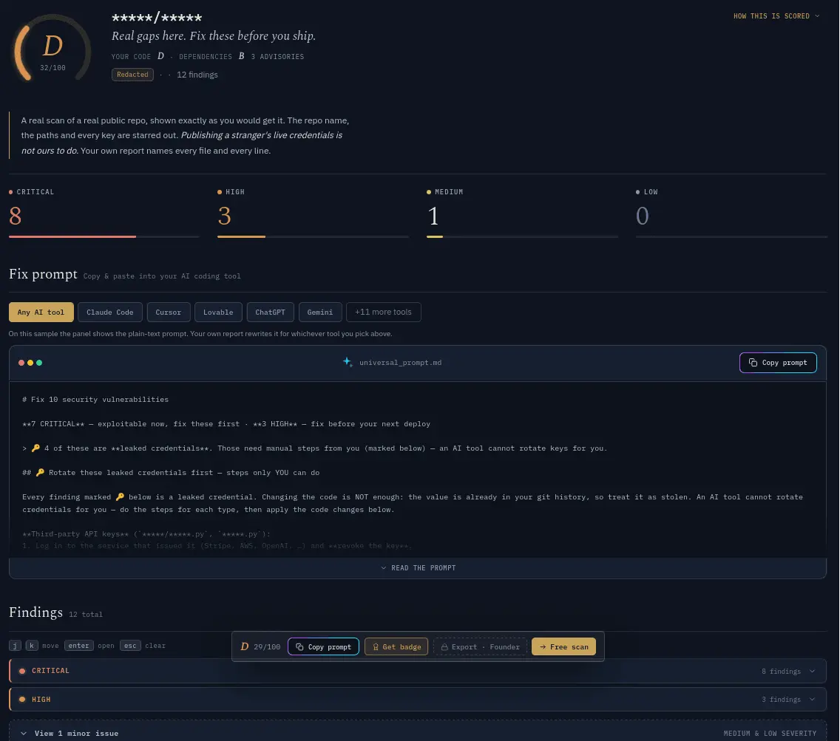The height and width of the screenshot is (741, 840).
Task: Click the green window dot in prompt panel
Action: pos(39,363)
